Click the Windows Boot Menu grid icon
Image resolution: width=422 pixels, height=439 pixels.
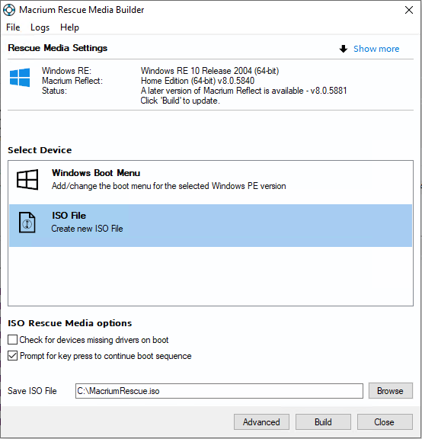[x=27, y=179]
